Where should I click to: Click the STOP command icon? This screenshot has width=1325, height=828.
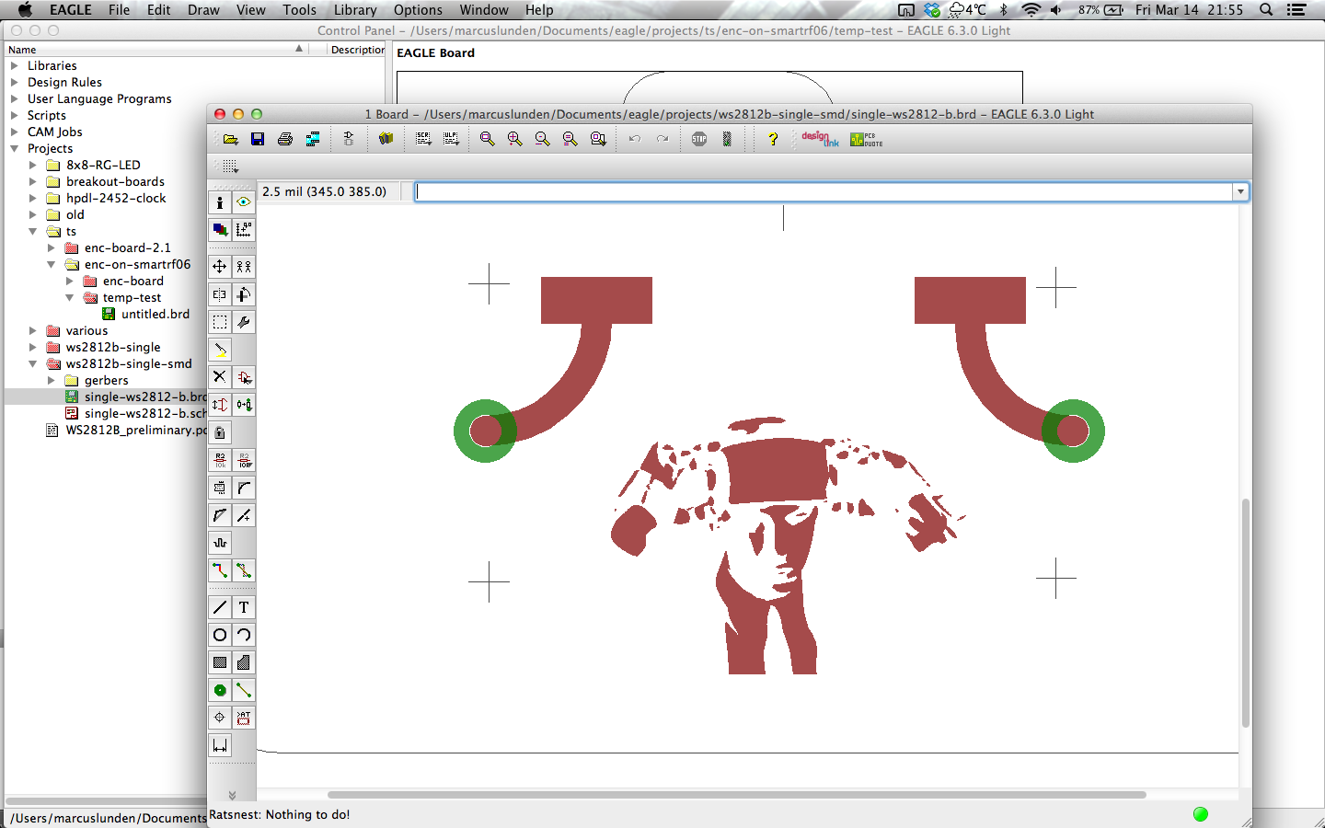coord(699,139)
